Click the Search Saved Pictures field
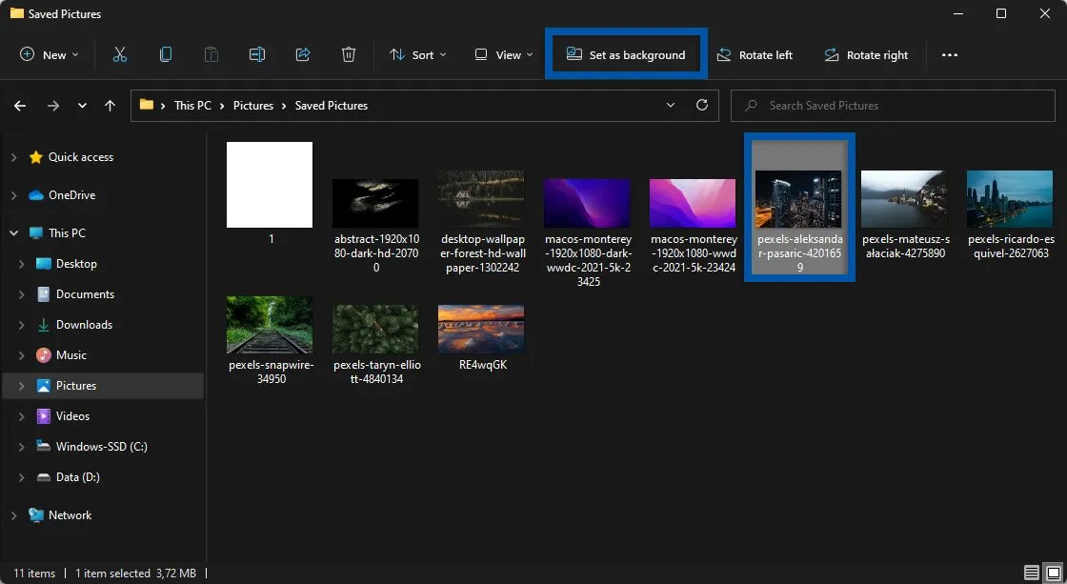Screen dimensions: 1067x584 892,105
